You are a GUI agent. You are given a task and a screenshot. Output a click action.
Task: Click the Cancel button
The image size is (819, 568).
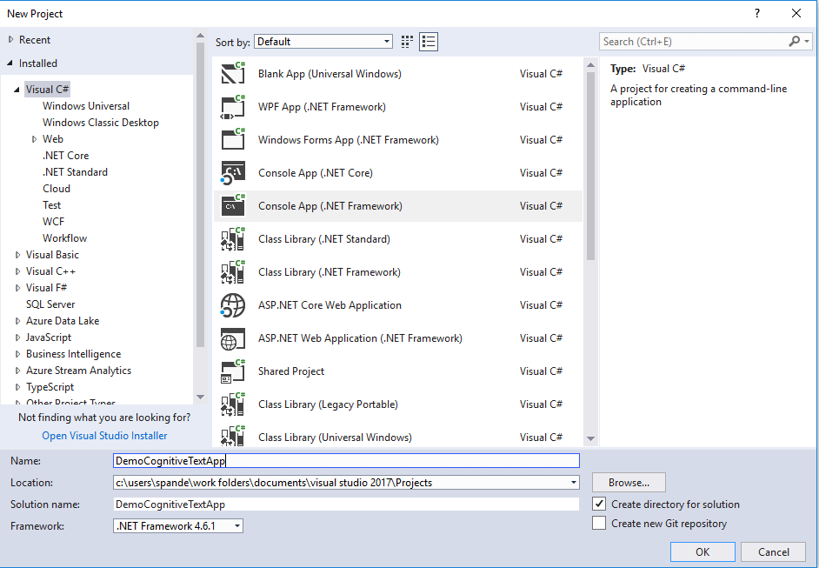coord(774,551)
